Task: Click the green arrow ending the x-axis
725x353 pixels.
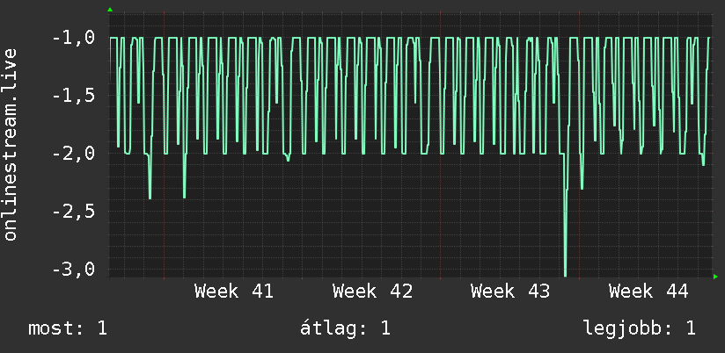Action: 715,277
